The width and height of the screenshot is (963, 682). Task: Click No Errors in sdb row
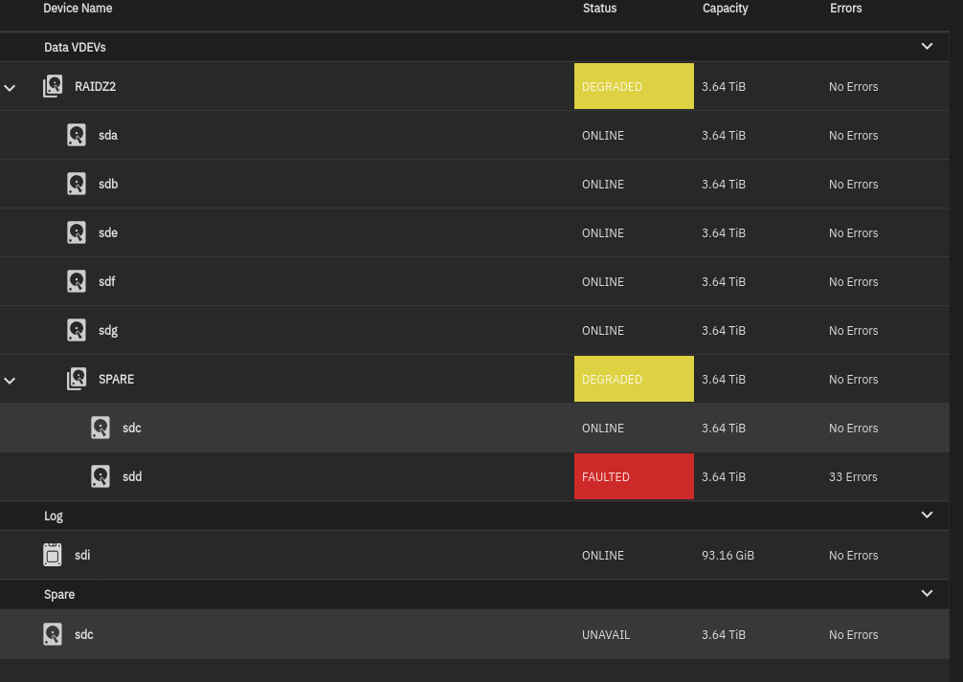(x=853, y=185)
